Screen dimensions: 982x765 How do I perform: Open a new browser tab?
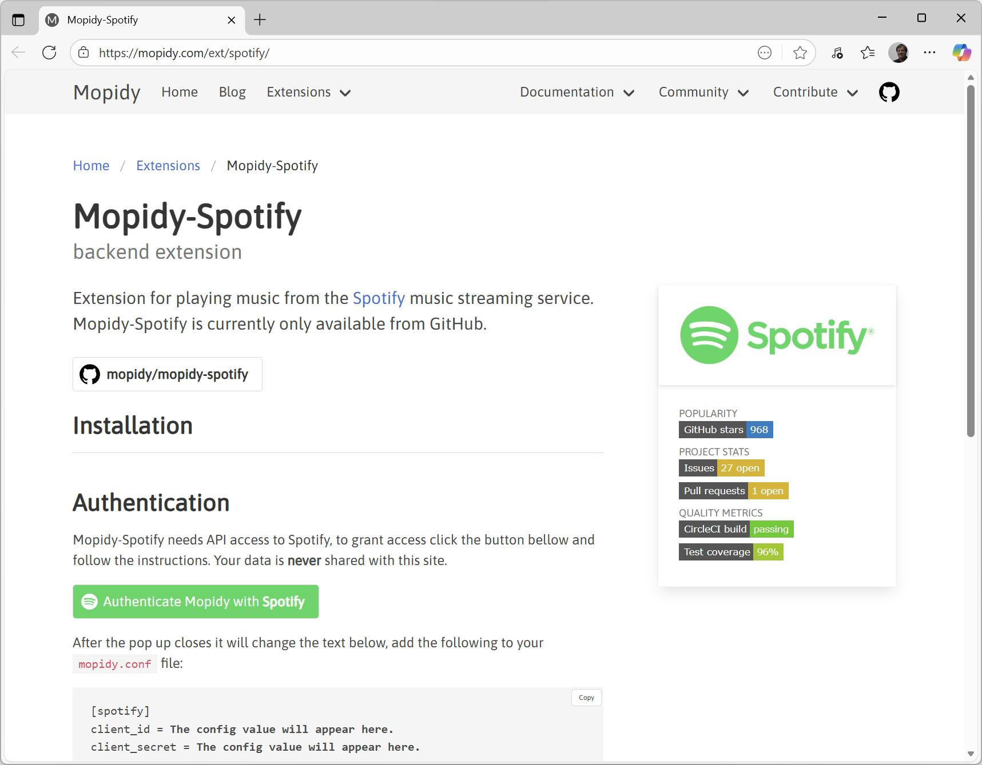(x=260, y=20)
